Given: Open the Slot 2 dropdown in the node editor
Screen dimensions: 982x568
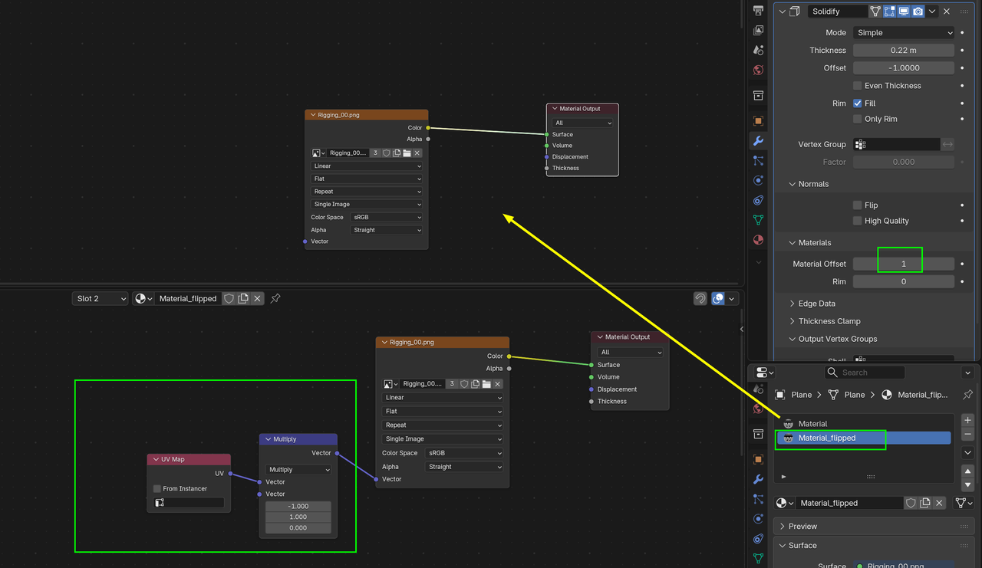Looking at the screenshot, I should click(x=100, y=298).
